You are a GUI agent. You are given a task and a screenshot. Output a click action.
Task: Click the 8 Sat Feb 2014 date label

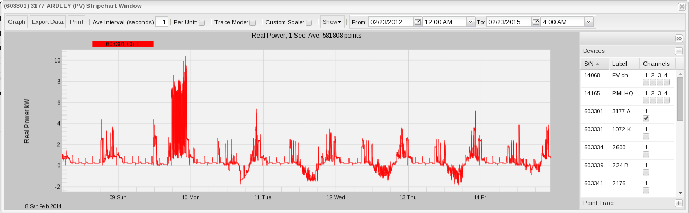(43, 206)
